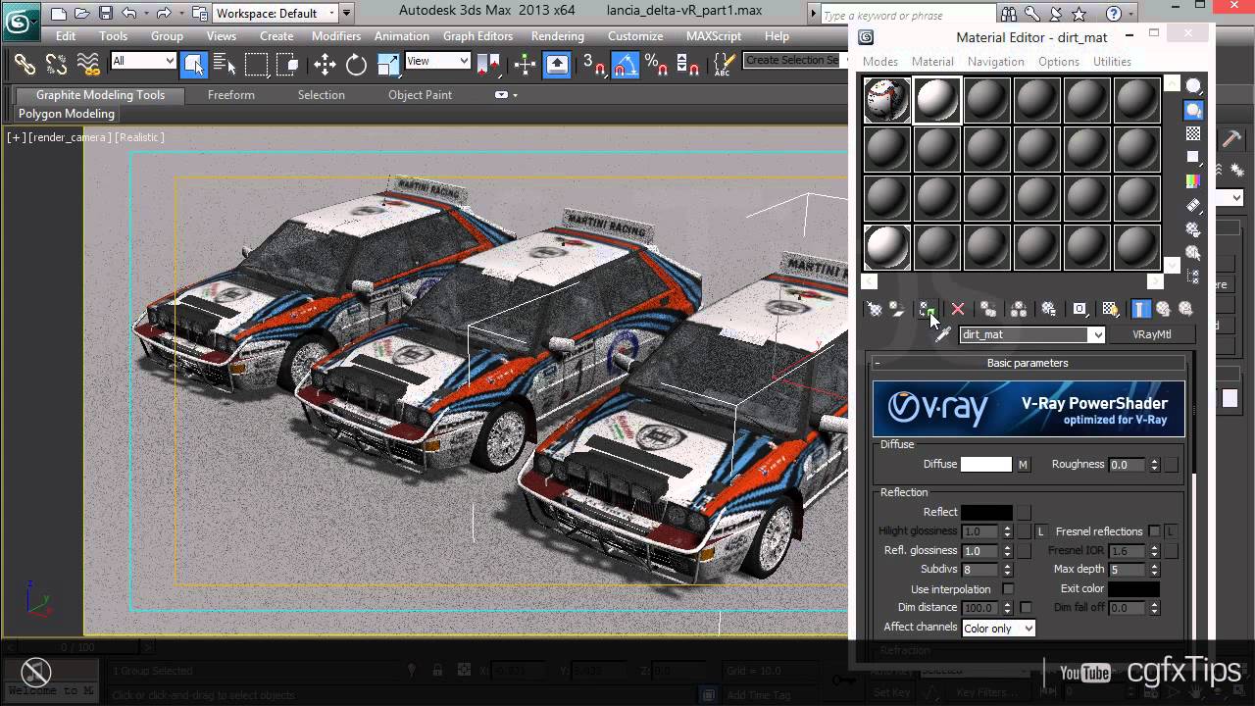Click Video Color Check icon
This screenshot has width=1255, height=706.
click(1193, 180)
